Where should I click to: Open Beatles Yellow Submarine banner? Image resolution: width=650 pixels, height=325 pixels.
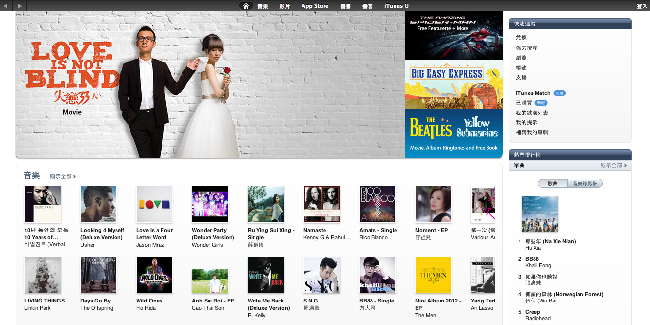pos(454,134)
